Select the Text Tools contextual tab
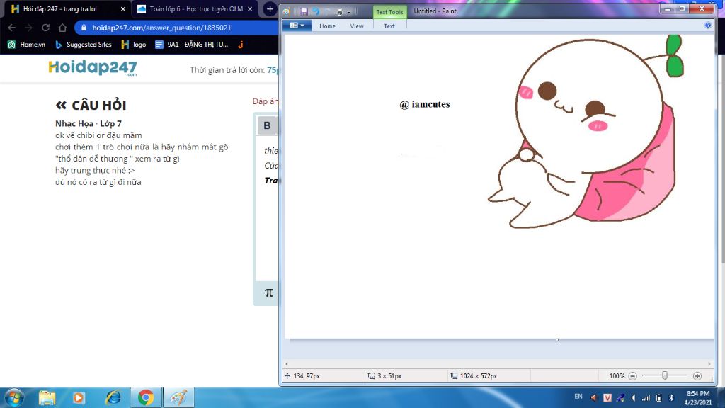Screen dimensions: 725x408 (390, 12)
